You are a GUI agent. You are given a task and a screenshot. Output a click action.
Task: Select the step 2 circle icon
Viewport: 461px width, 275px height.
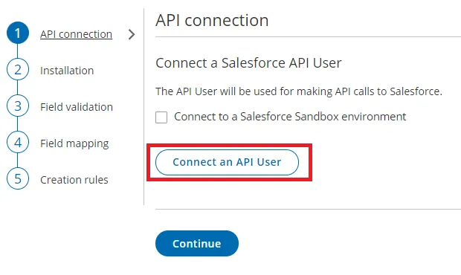[18, 70]
